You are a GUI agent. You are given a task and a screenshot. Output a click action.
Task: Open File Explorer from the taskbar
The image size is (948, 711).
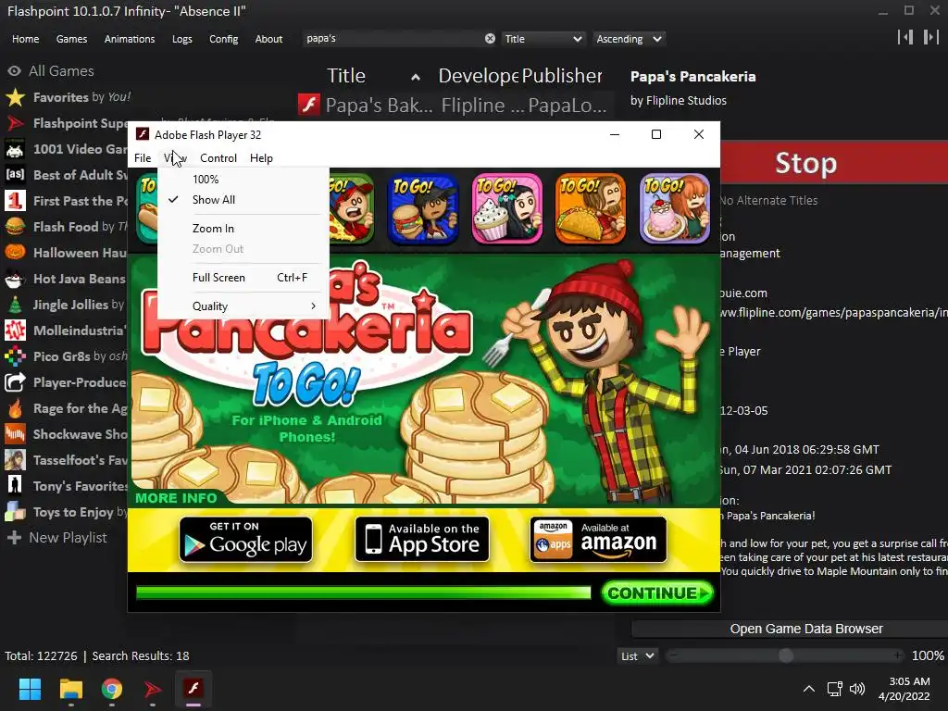click(x=70, y=689)
